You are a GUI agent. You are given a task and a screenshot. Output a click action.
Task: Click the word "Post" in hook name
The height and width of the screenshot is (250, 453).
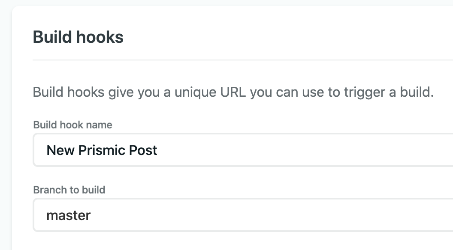143,150
